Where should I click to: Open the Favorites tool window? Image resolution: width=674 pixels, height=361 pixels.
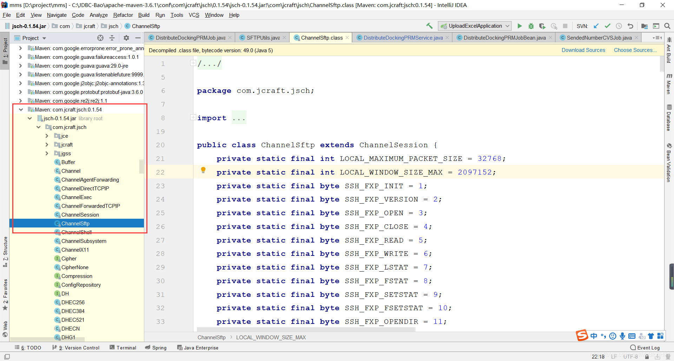[x=5, y=294]
